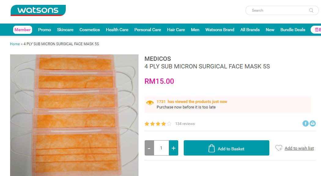Click the search magnifier icon

tap(311, 10)
